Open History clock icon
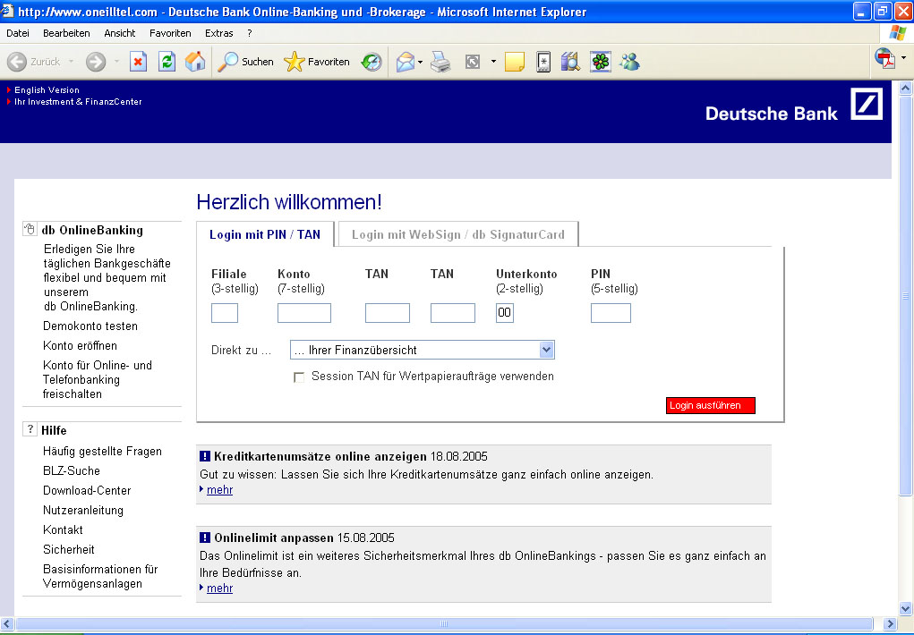 [x=372, y=61]
